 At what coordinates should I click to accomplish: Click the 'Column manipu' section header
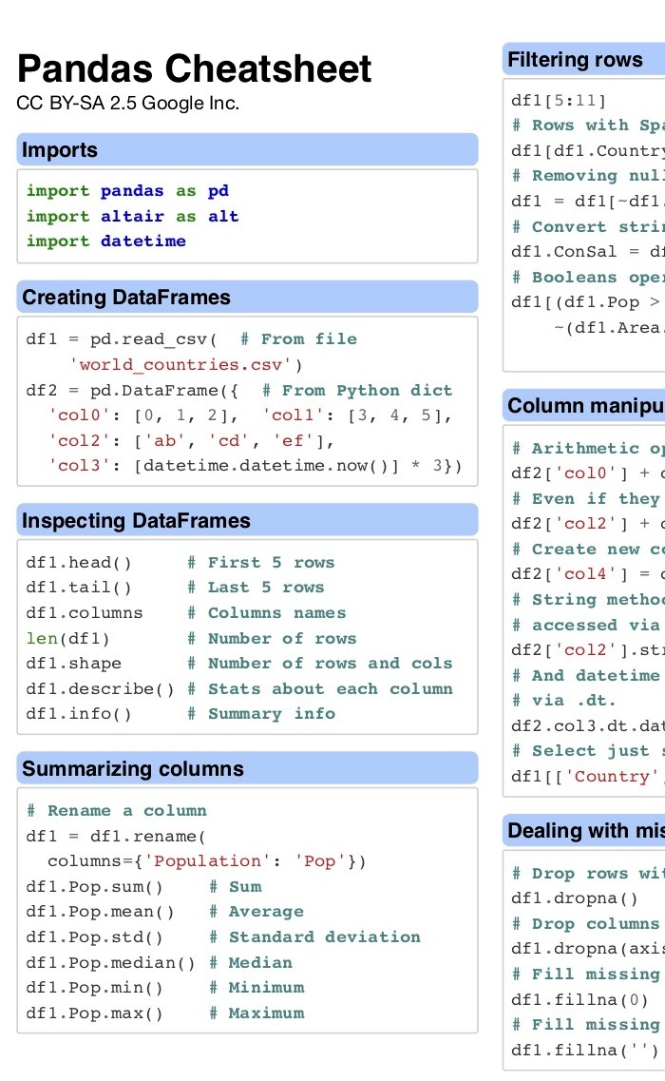click(583, 405)
